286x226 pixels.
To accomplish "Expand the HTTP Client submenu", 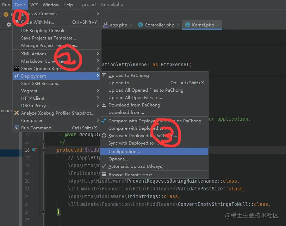I will (x=56, y=98).
